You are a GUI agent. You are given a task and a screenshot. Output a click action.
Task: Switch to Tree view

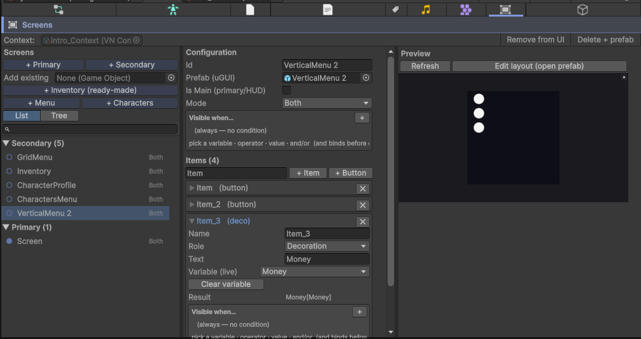59,116
